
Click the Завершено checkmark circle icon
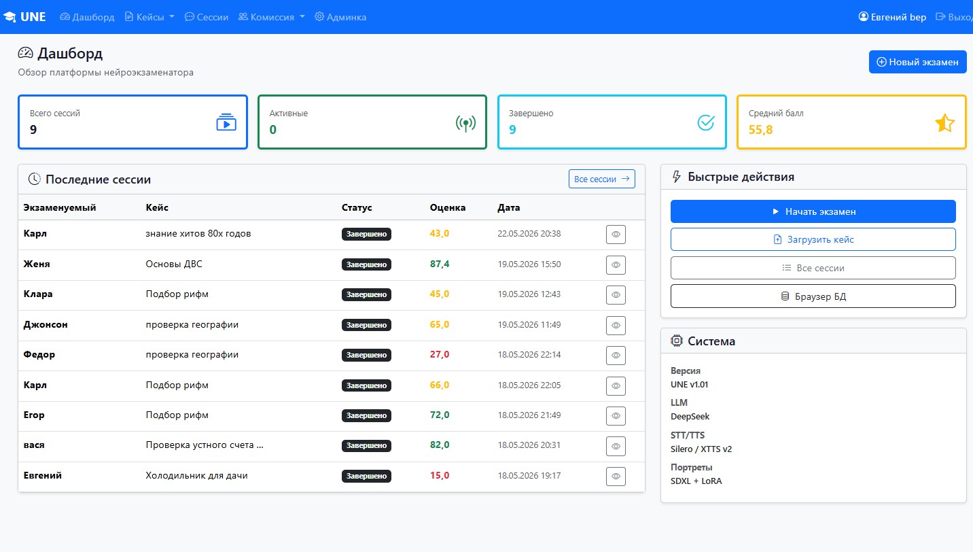click(706, 122)
